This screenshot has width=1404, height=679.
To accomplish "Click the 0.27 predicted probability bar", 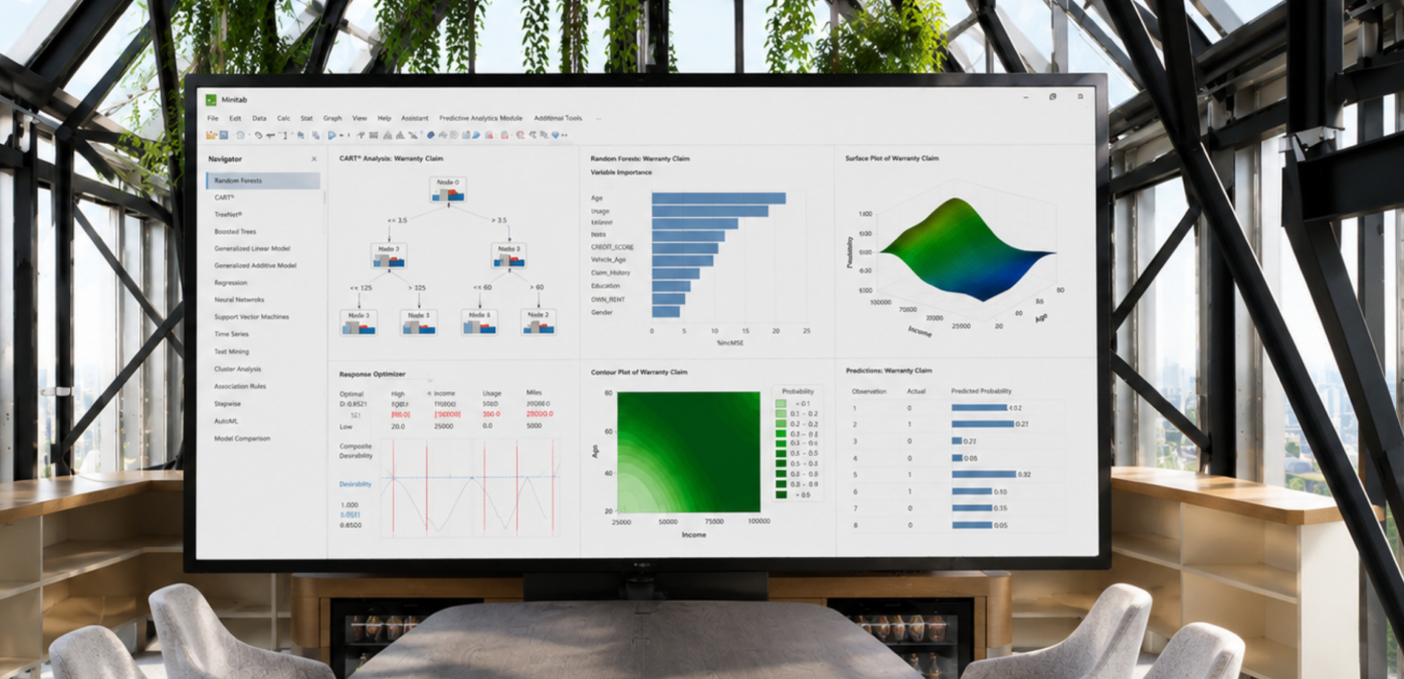I will coord(982,424).
